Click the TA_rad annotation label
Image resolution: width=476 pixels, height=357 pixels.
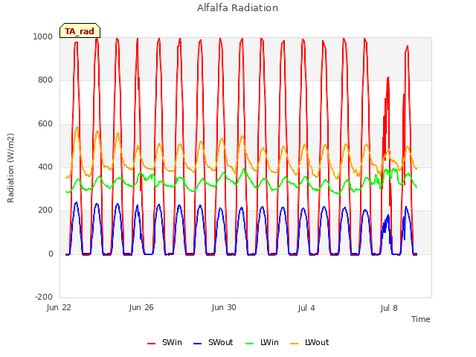tap(80, 31)
